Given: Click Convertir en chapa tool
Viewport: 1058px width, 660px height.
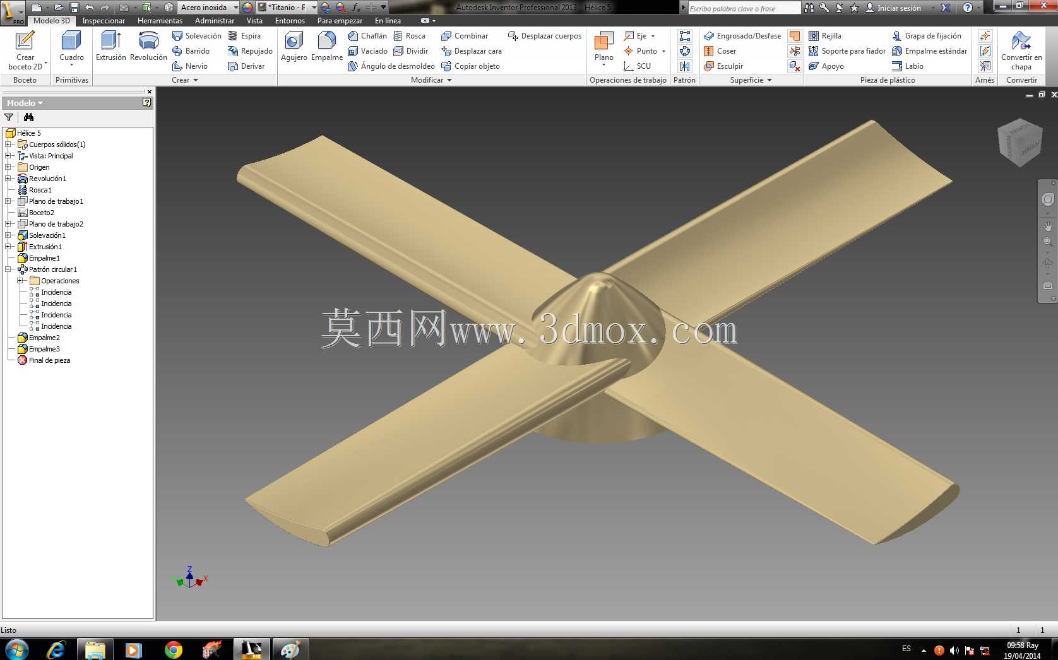Looking at the screenshot, I should click(1021, 50).
